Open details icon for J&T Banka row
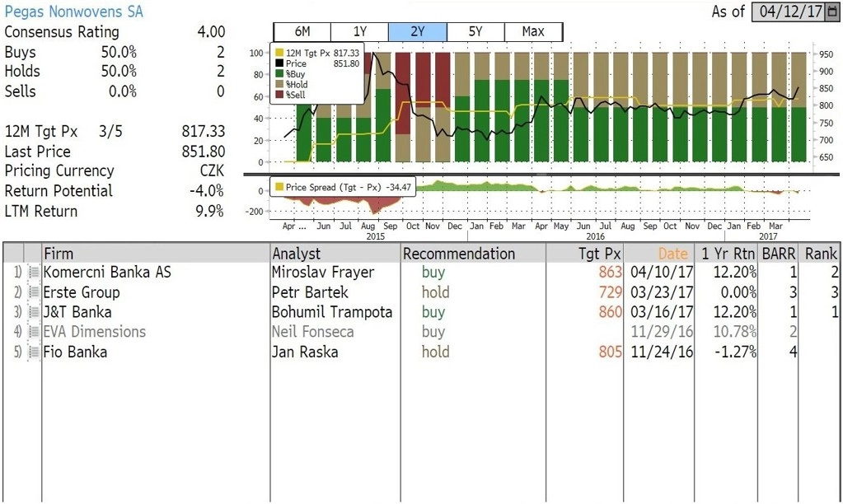 (x=34, y=312)
